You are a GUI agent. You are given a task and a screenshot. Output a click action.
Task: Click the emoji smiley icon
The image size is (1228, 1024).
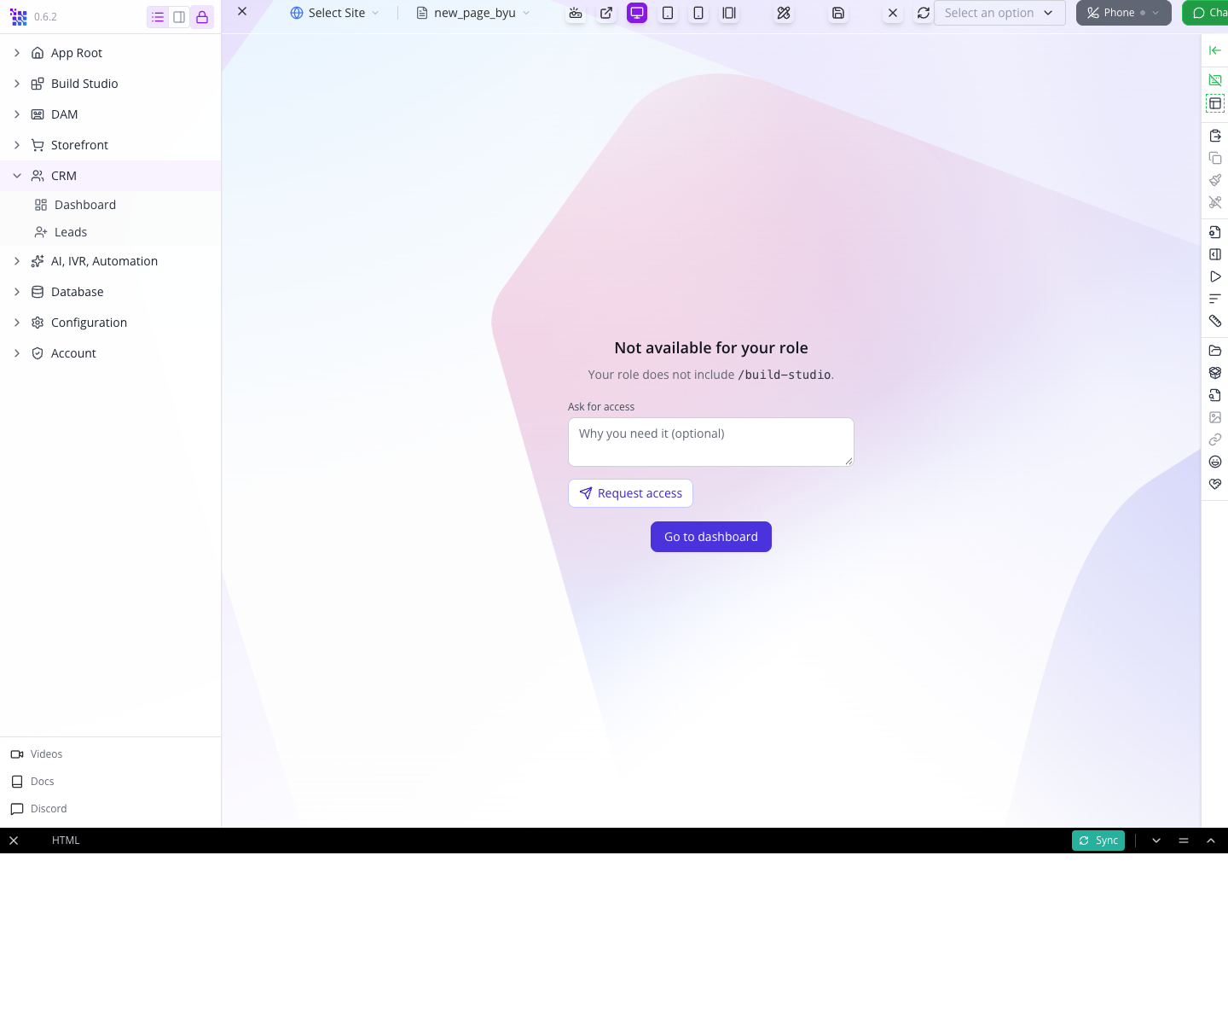point(1215,462)
